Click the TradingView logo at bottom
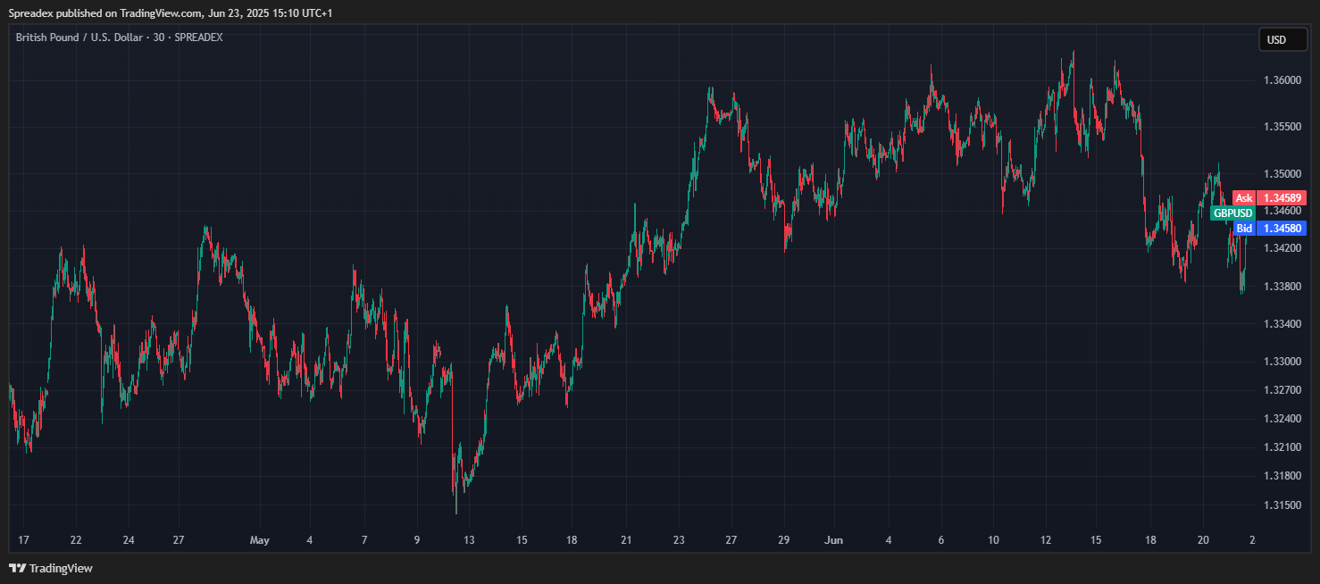 pyautogui.click(x=51, y=568)
